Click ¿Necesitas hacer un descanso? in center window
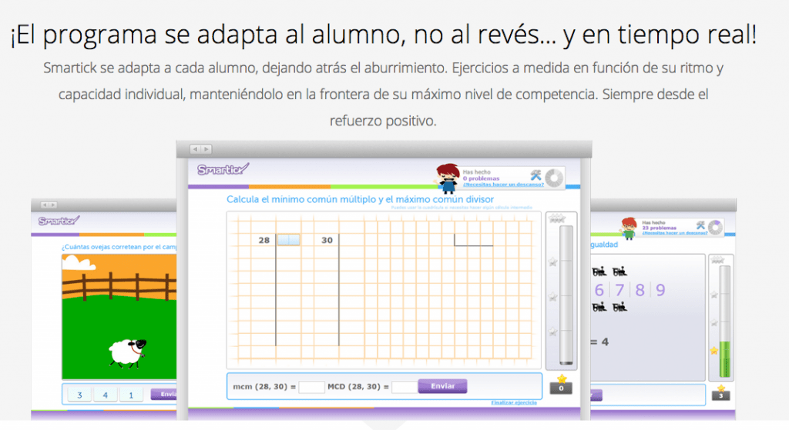Screen dimensions: 789x430 click(x=503, y=185)
